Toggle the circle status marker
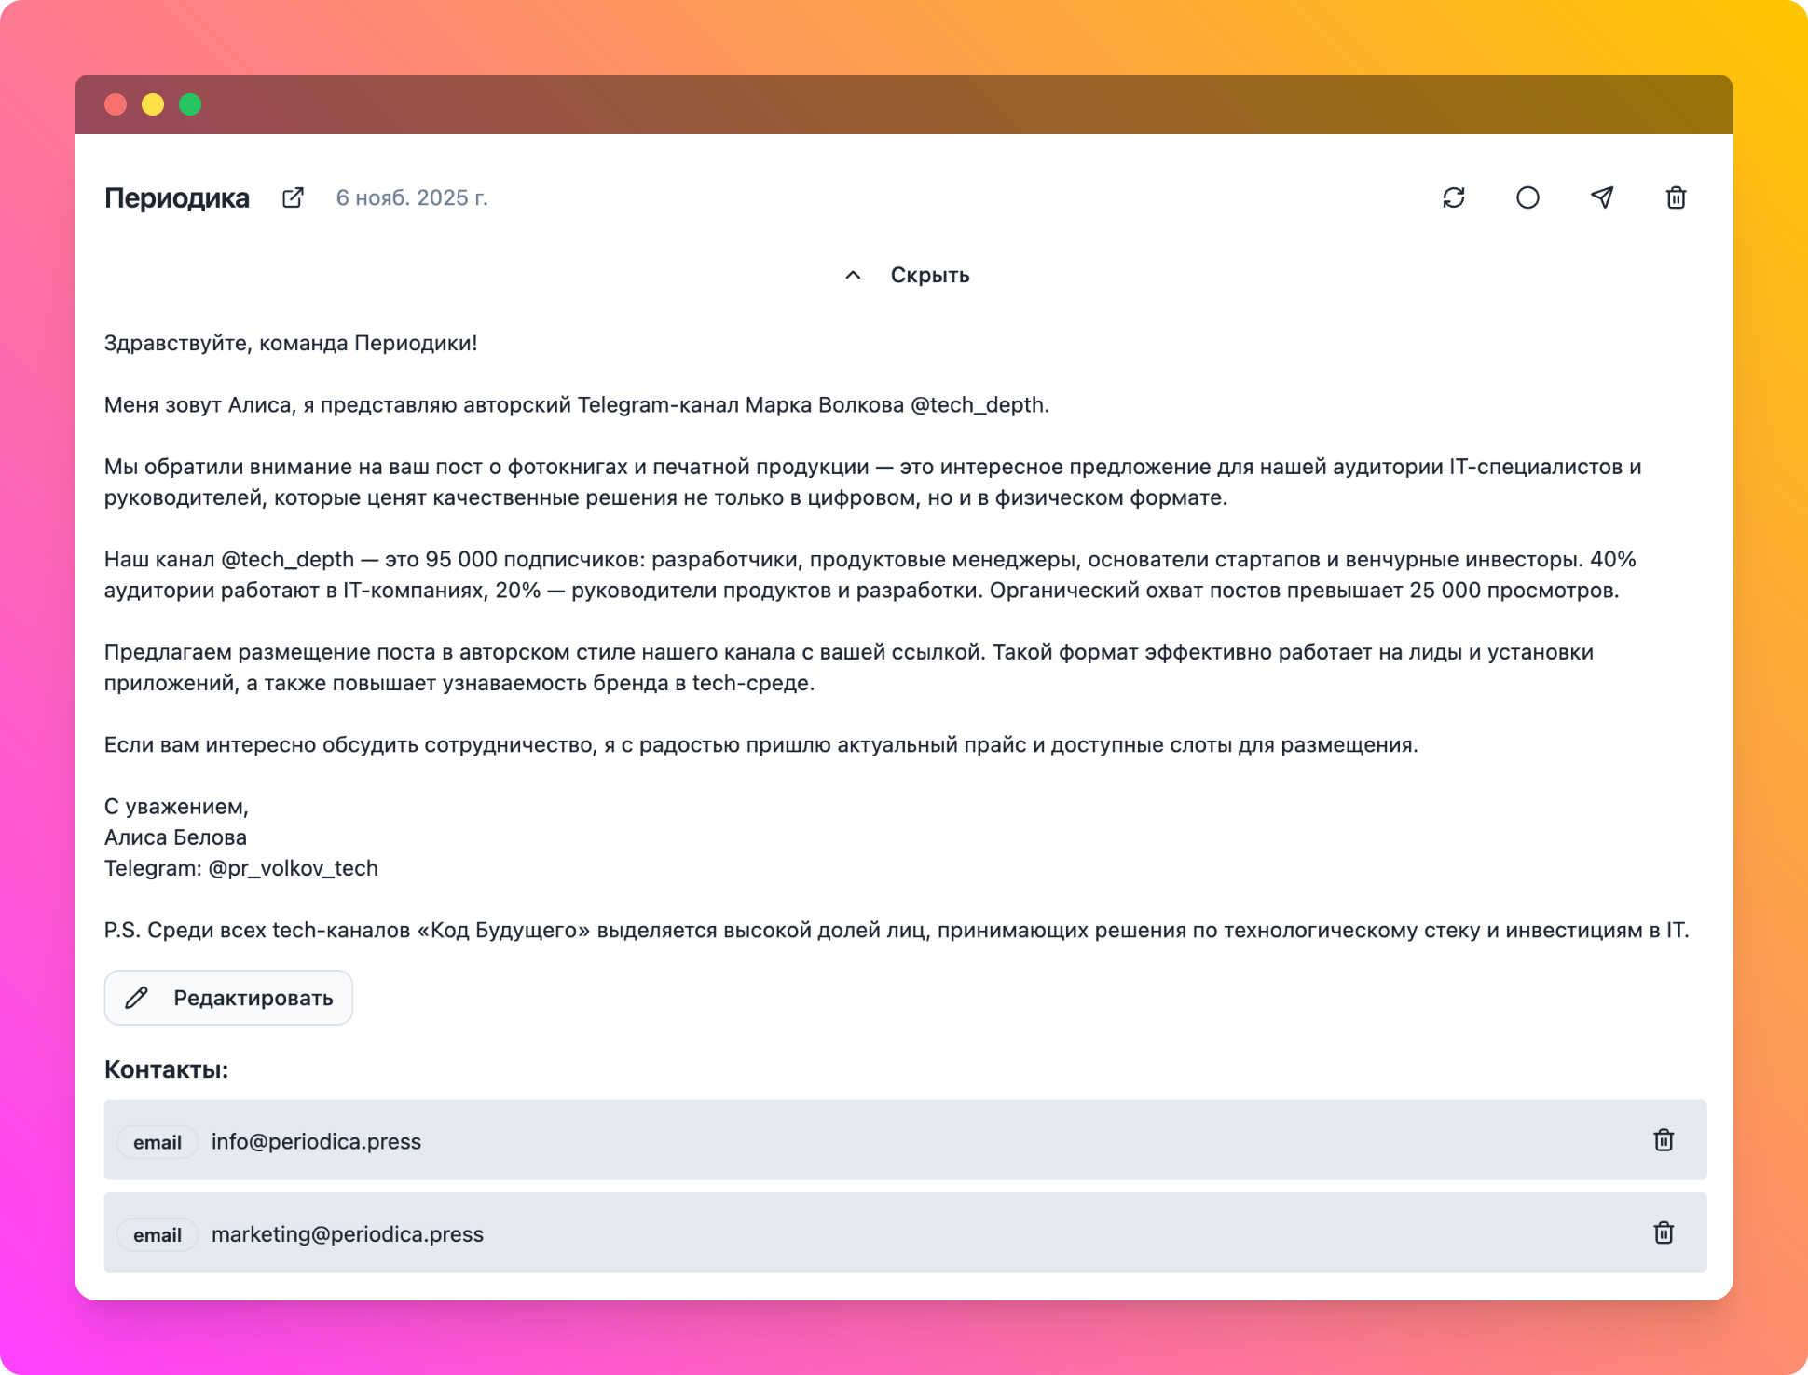The width and height of the screenshot is (1808, 1375). [1527, 197]
